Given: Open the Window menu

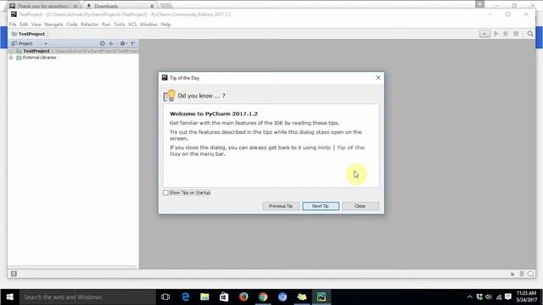Looking at the screenshot, I should point(148,25).
